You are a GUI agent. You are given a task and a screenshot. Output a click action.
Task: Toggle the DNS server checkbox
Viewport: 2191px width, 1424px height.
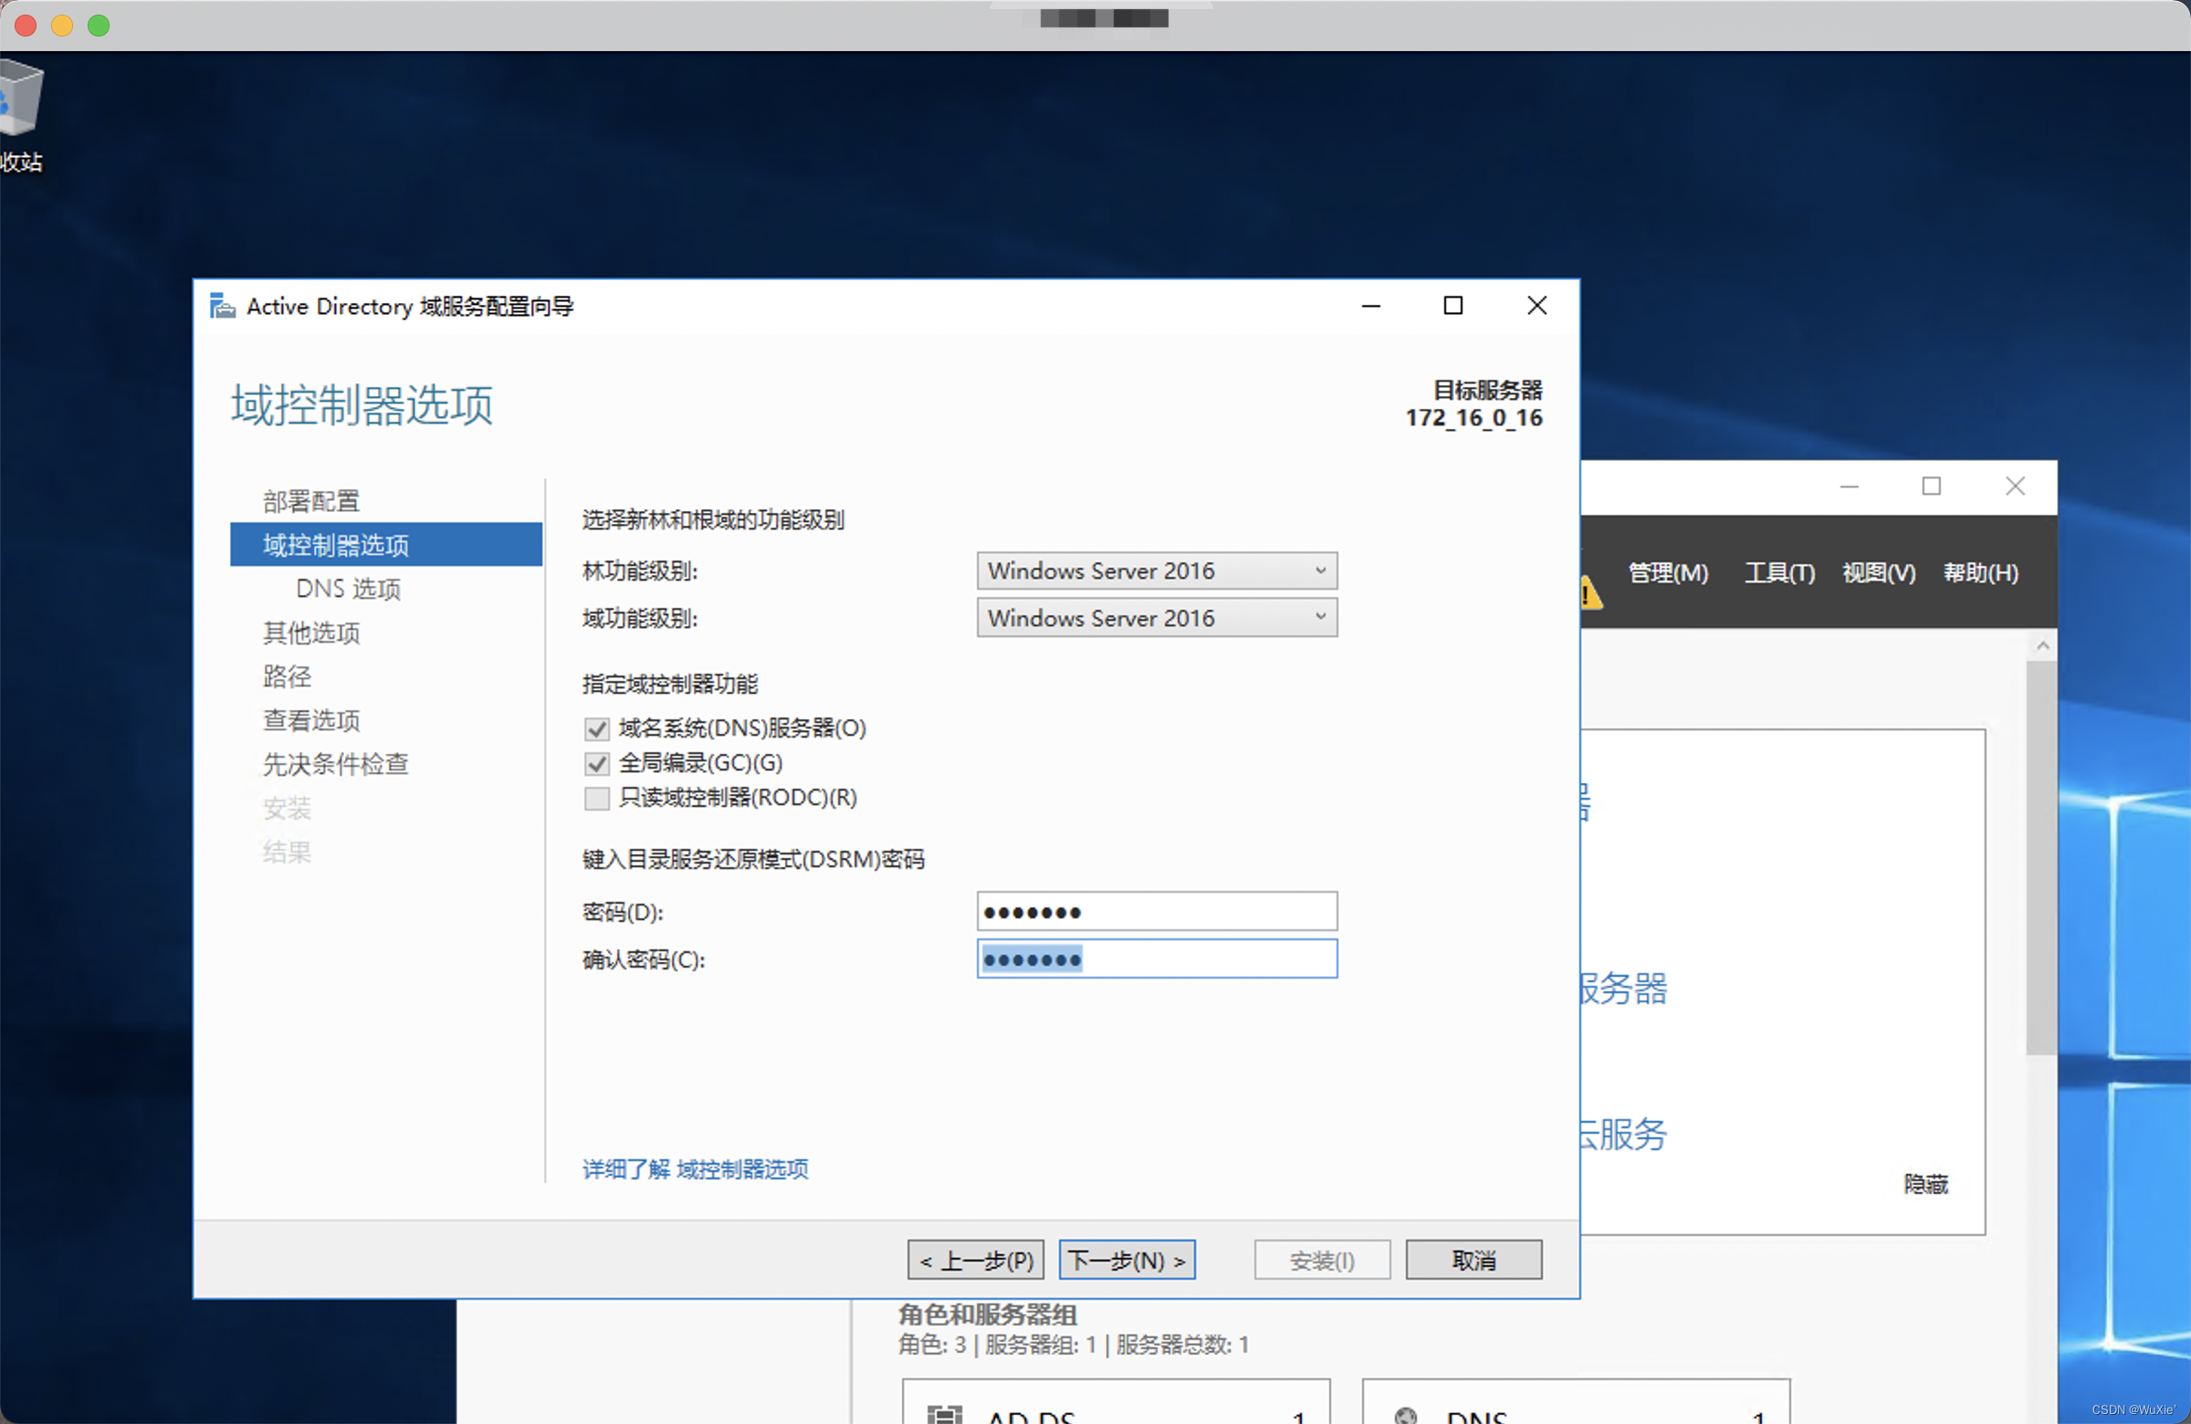(596, 729)
